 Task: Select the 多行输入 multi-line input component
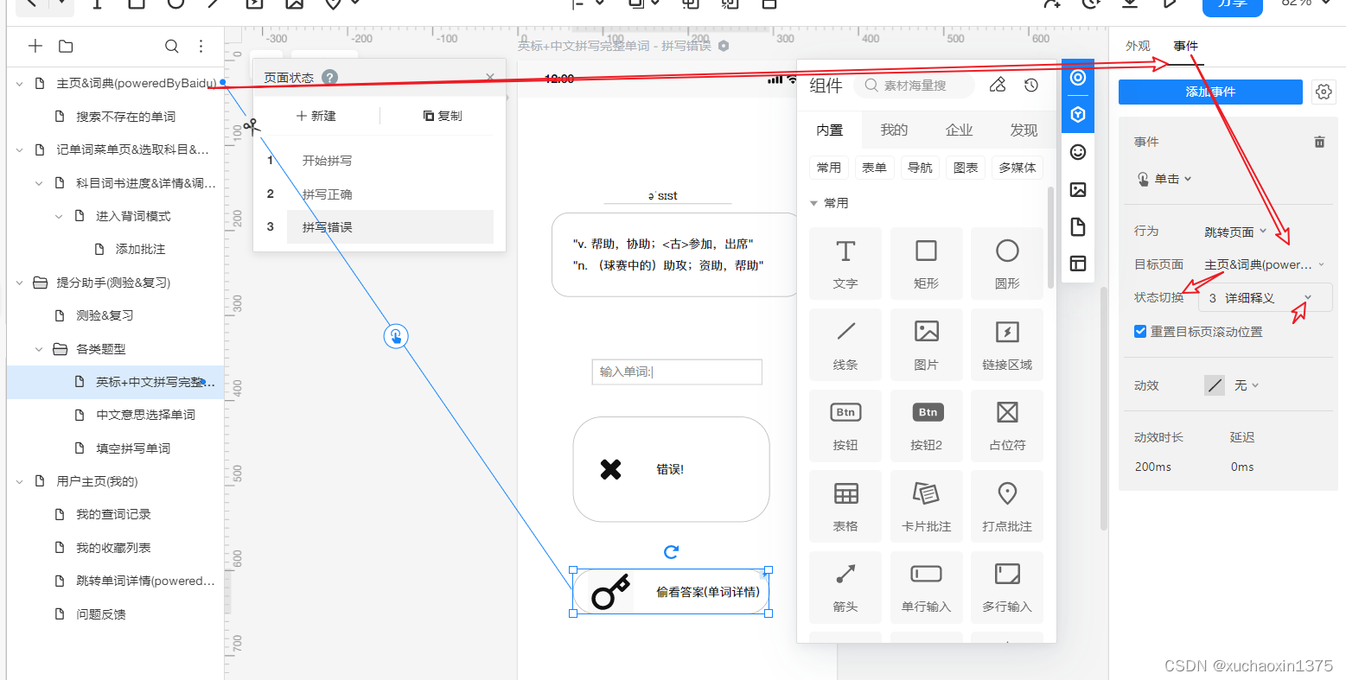[1007, 587]
